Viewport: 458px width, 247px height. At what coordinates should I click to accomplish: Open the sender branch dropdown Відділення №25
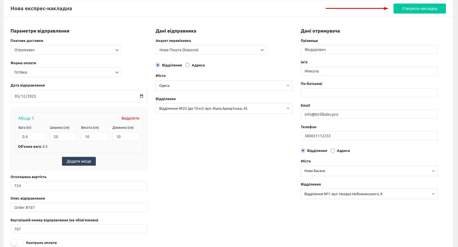[x=224, y=108]
